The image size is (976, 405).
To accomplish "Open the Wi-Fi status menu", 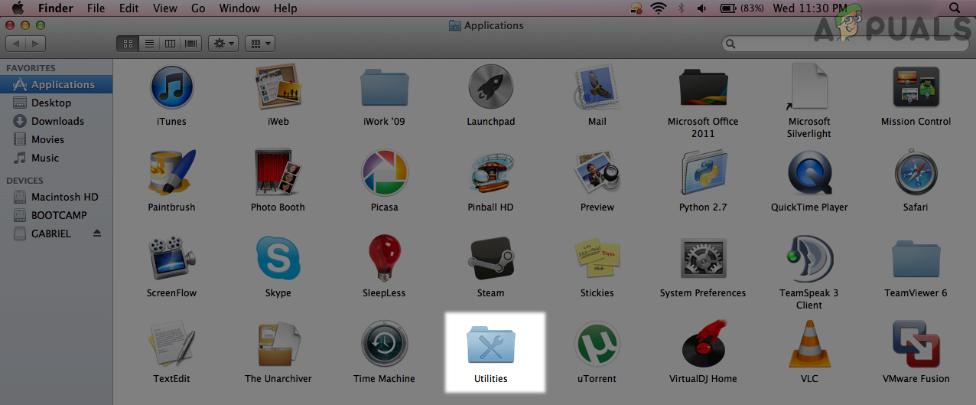I will [659, 8].
